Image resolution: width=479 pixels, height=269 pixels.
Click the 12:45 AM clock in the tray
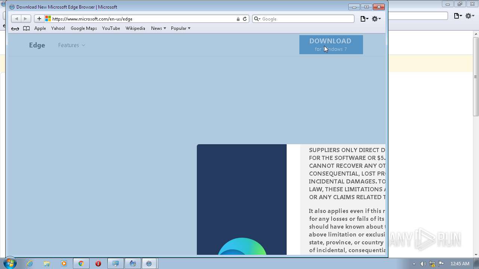click(x=460, y=264)
